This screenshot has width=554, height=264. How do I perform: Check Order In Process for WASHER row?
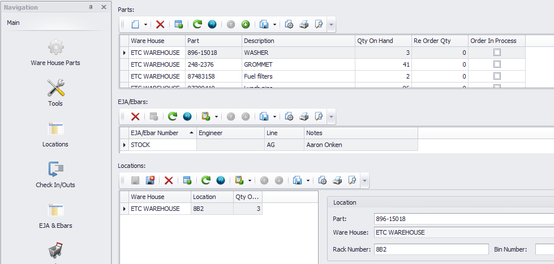497,53
